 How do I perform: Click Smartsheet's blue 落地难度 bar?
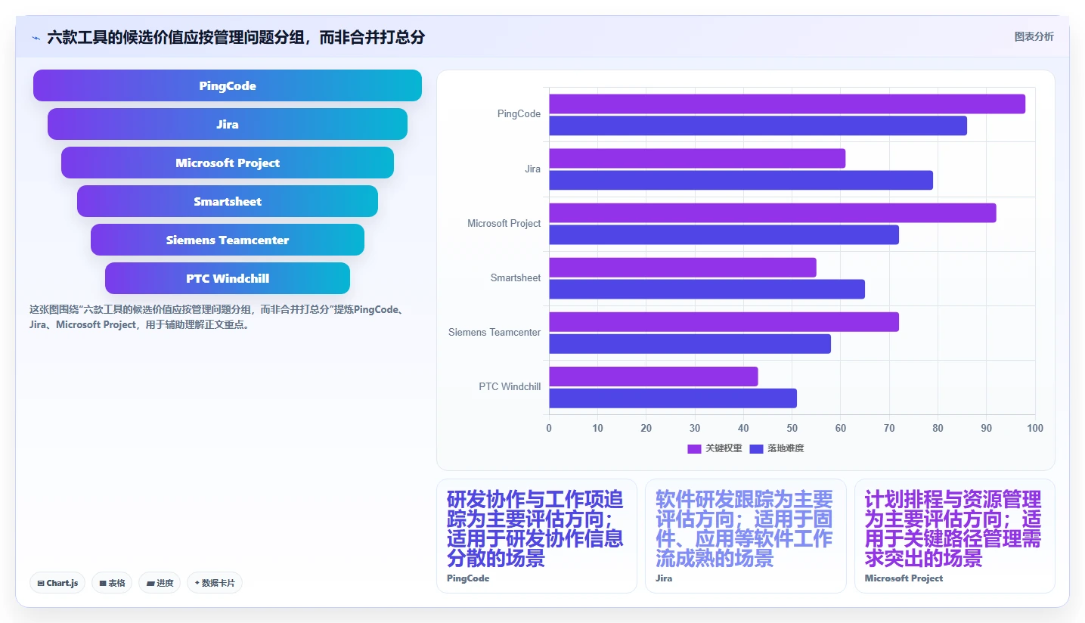(x=707, y=289)
